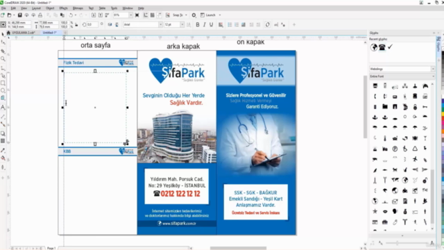Click the Print icon in toolbar

(40, 15)
